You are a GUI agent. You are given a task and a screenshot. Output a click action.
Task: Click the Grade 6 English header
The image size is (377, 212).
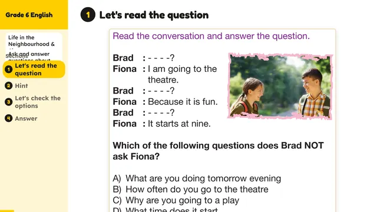coord(29,15)
